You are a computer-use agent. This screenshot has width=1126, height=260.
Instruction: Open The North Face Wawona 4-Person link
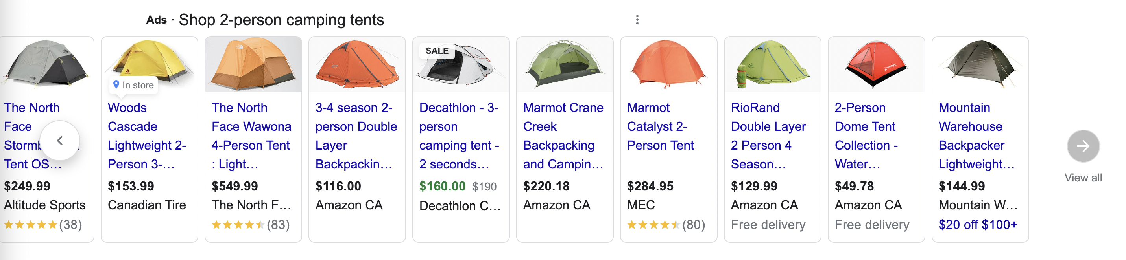(x=251, y=135)
